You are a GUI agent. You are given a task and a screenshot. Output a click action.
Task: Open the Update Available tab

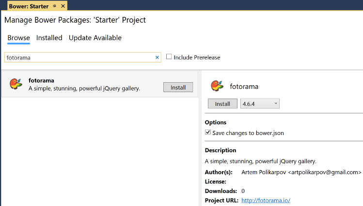(95, 38)
